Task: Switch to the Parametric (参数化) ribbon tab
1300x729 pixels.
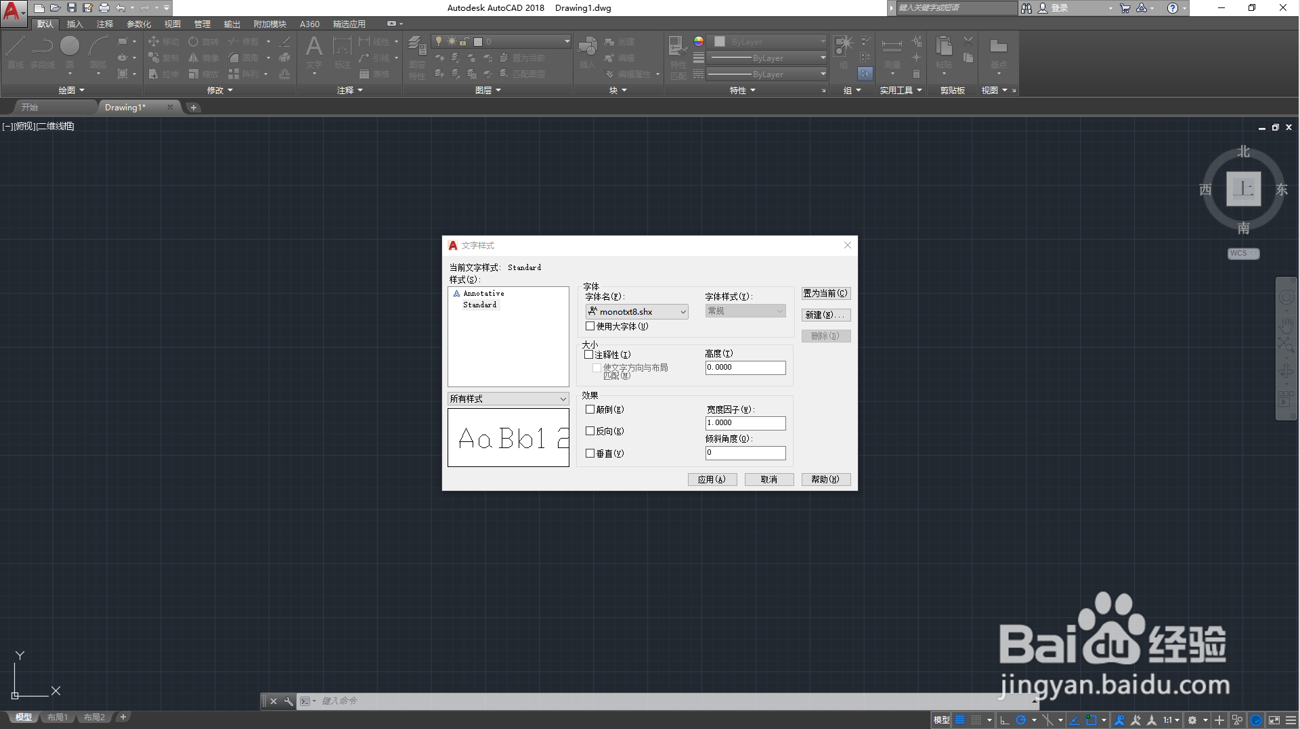Action: pyautogui.click(x=139, y=24)
